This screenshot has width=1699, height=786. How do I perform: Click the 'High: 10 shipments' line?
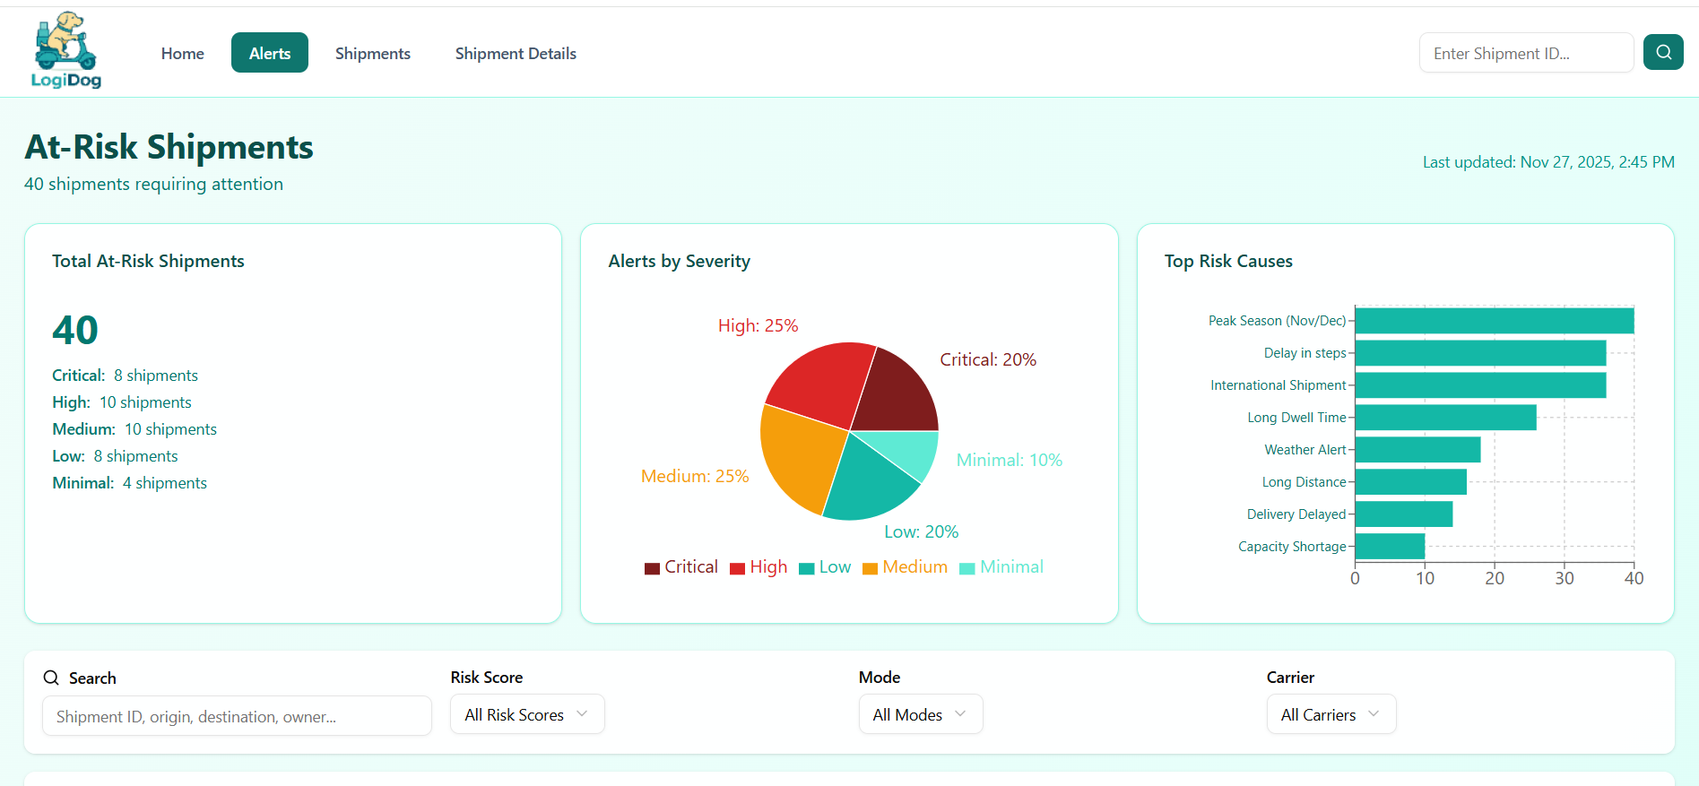(122, 402)
